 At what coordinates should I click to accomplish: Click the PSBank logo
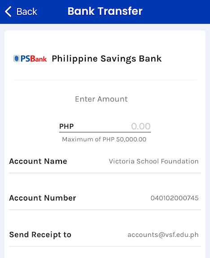tap(30, 59)
